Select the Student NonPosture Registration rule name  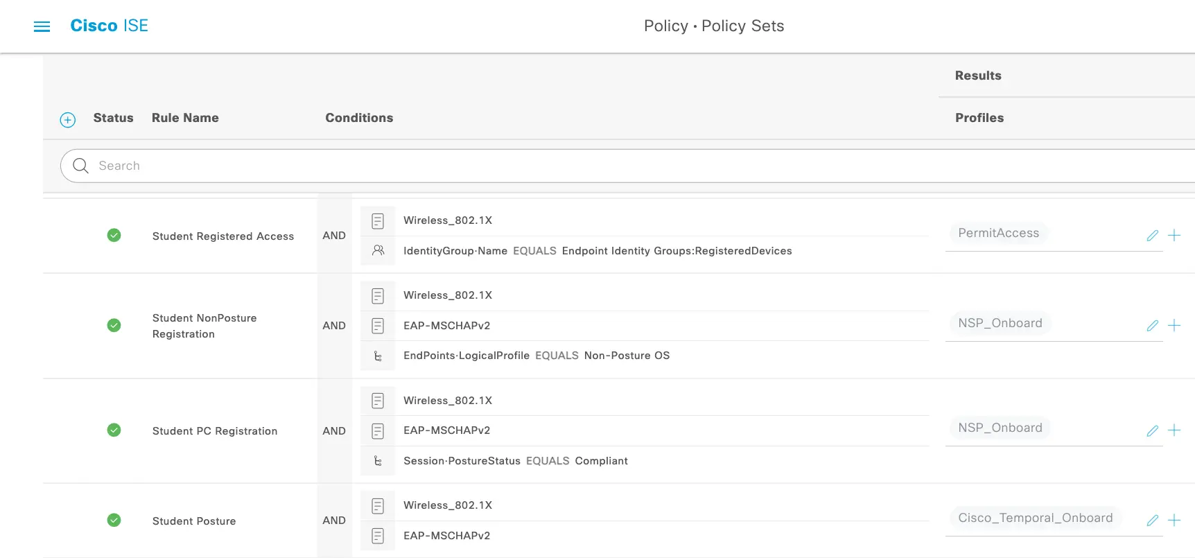204,326
